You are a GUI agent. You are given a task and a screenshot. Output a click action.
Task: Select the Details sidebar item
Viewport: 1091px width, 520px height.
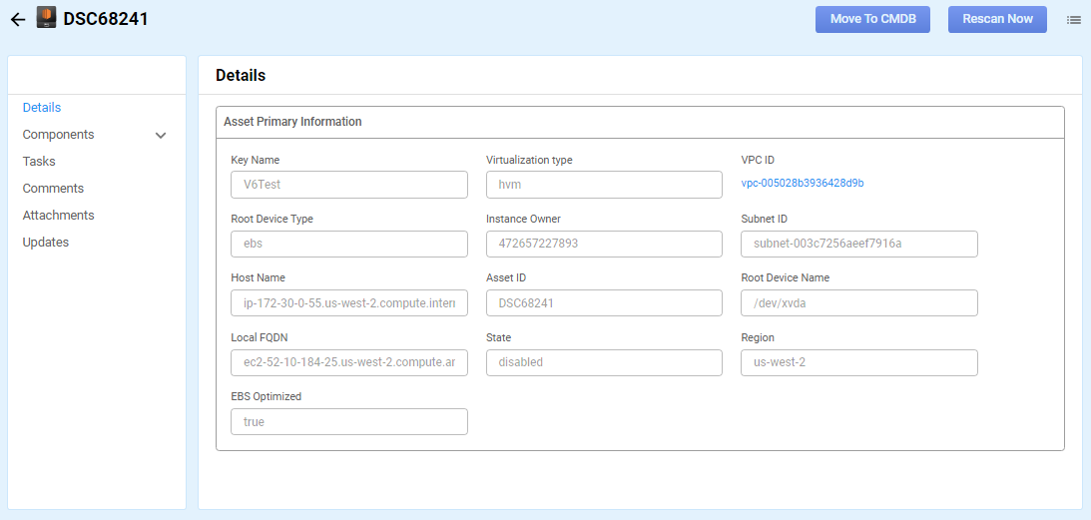click(x=42, y=108)
